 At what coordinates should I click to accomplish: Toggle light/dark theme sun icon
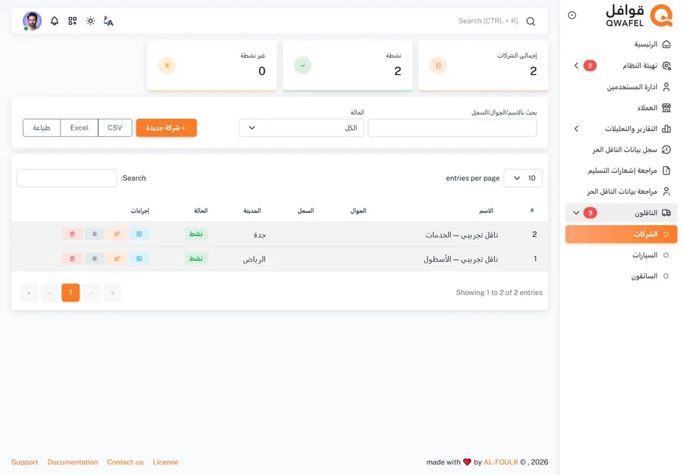click(x=90, y=21)
